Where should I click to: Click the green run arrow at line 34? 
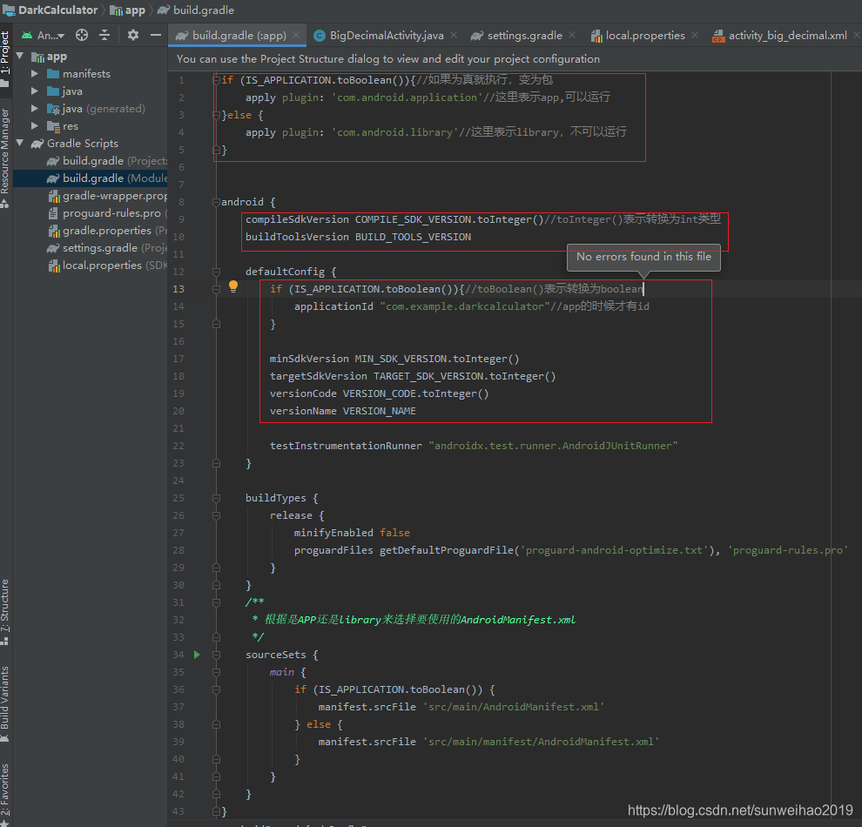click(197, 655)
